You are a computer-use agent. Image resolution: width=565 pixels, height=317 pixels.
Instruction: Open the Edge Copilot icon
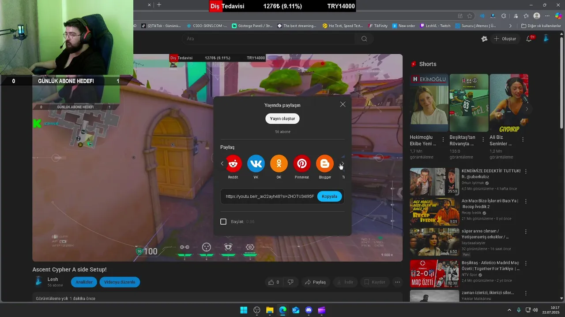coord(558,16)
